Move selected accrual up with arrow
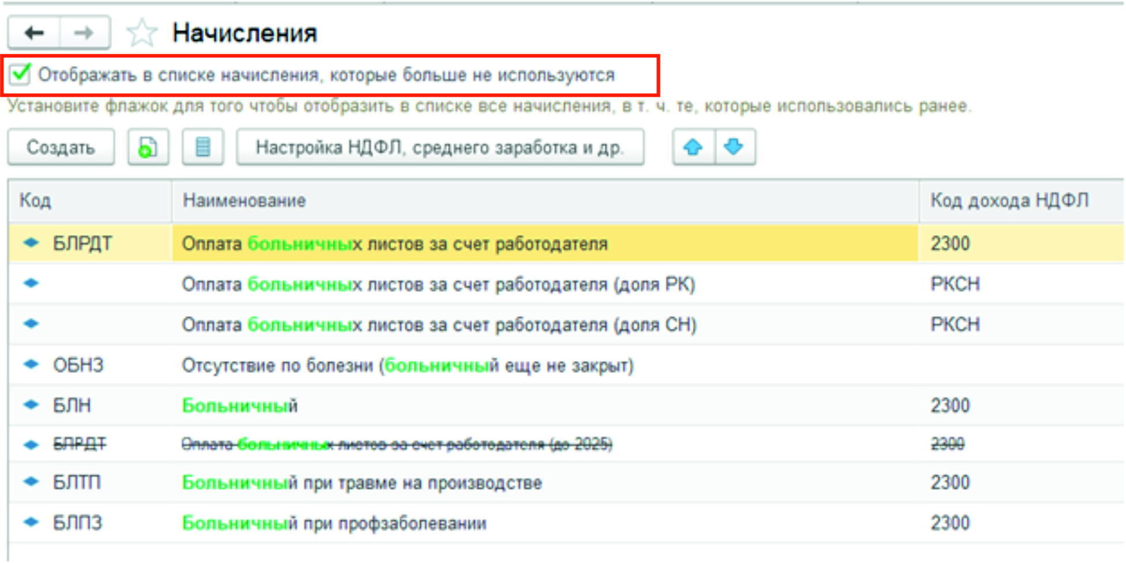The width and height of the screenshot is (1126, 563). pyautogui.click(x=693, y=148)
